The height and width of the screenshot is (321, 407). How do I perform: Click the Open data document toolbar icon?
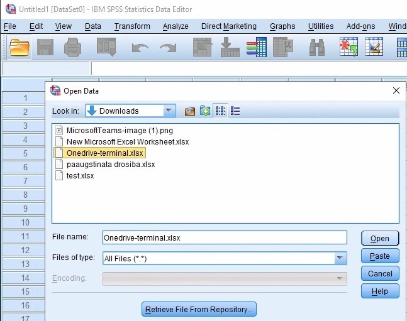20,48
